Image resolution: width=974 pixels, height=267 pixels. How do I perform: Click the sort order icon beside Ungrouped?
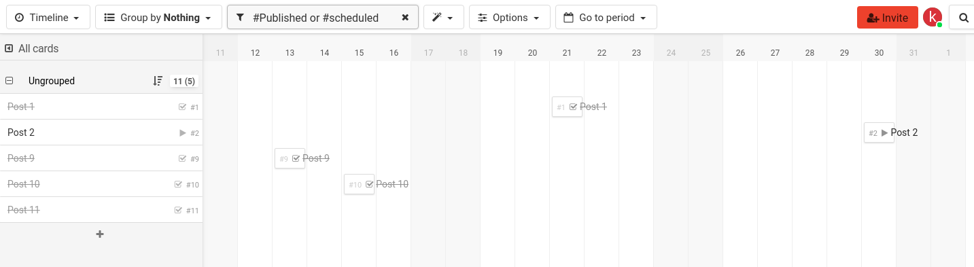[x=158, y=81]
